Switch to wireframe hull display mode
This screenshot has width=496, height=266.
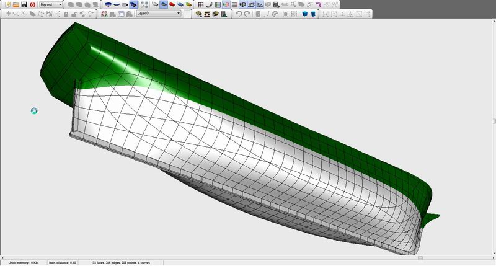(154, 4)
